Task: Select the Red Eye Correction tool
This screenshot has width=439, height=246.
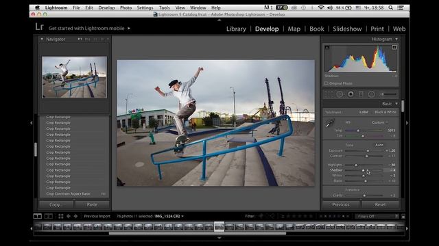Action: tap(351, 94)
